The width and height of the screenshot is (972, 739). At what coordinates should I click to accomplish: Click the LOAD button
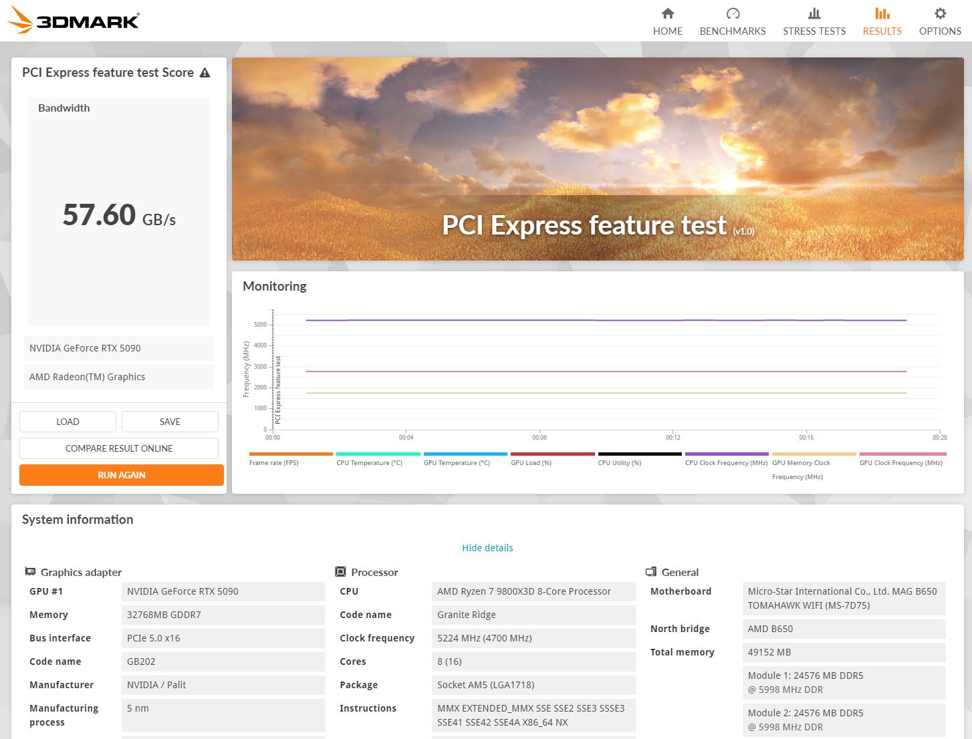click(x=68, y=422)
